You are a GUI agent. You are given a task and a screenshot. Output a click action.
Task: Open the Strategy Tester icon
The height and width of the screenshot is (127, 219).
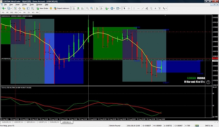coord(32,8)
